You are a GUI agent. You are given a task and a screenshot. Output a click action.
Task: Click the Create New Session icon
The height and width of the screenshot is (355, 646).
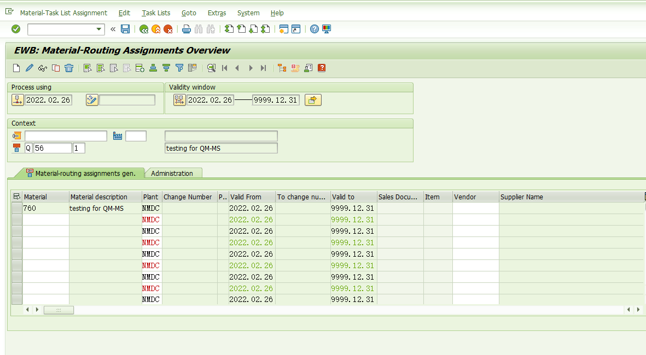click(x=284, y=29)
